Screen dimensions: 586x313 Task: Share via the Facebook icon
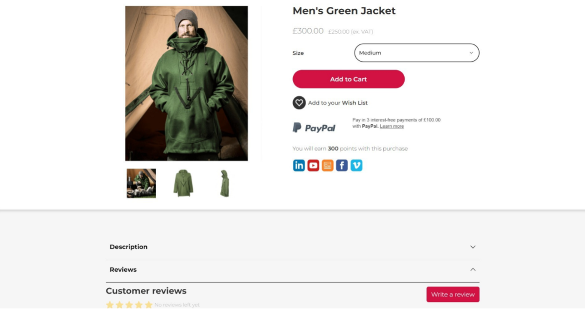342,166
